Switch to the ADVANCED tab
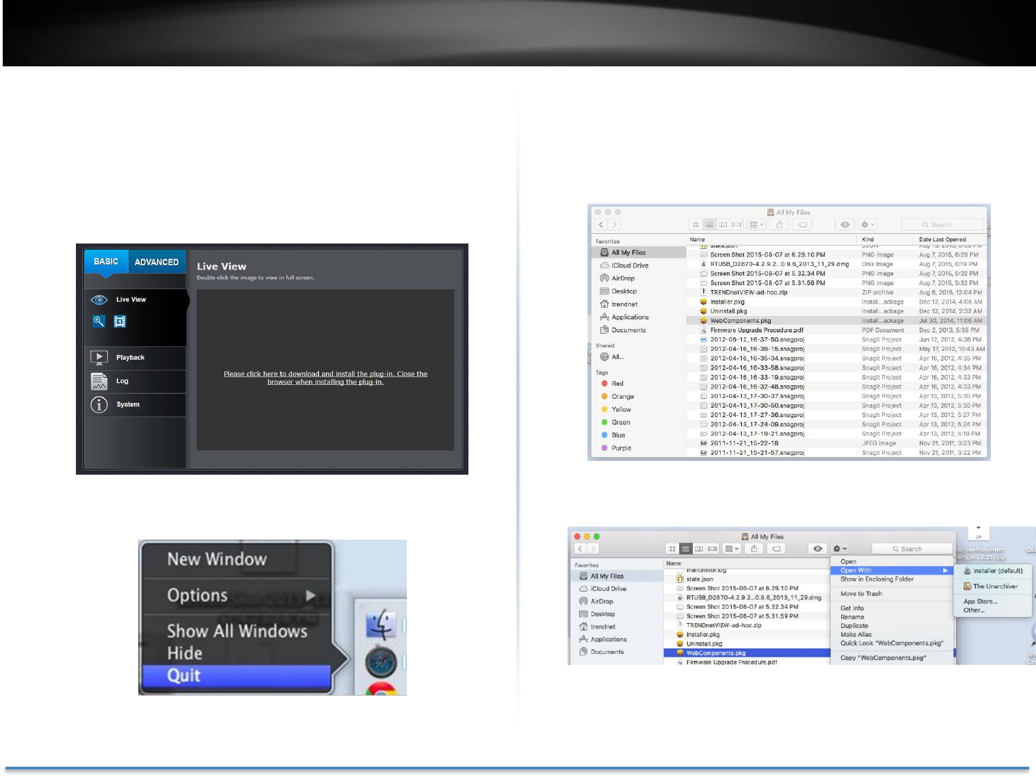The height and width of the screenshot is (777, 1036). click(x=157, y=262)
